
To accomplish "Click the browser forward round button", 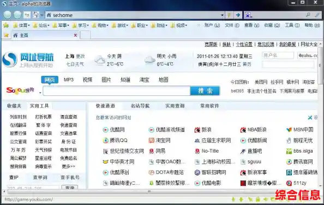I will [x=17, y=15].
